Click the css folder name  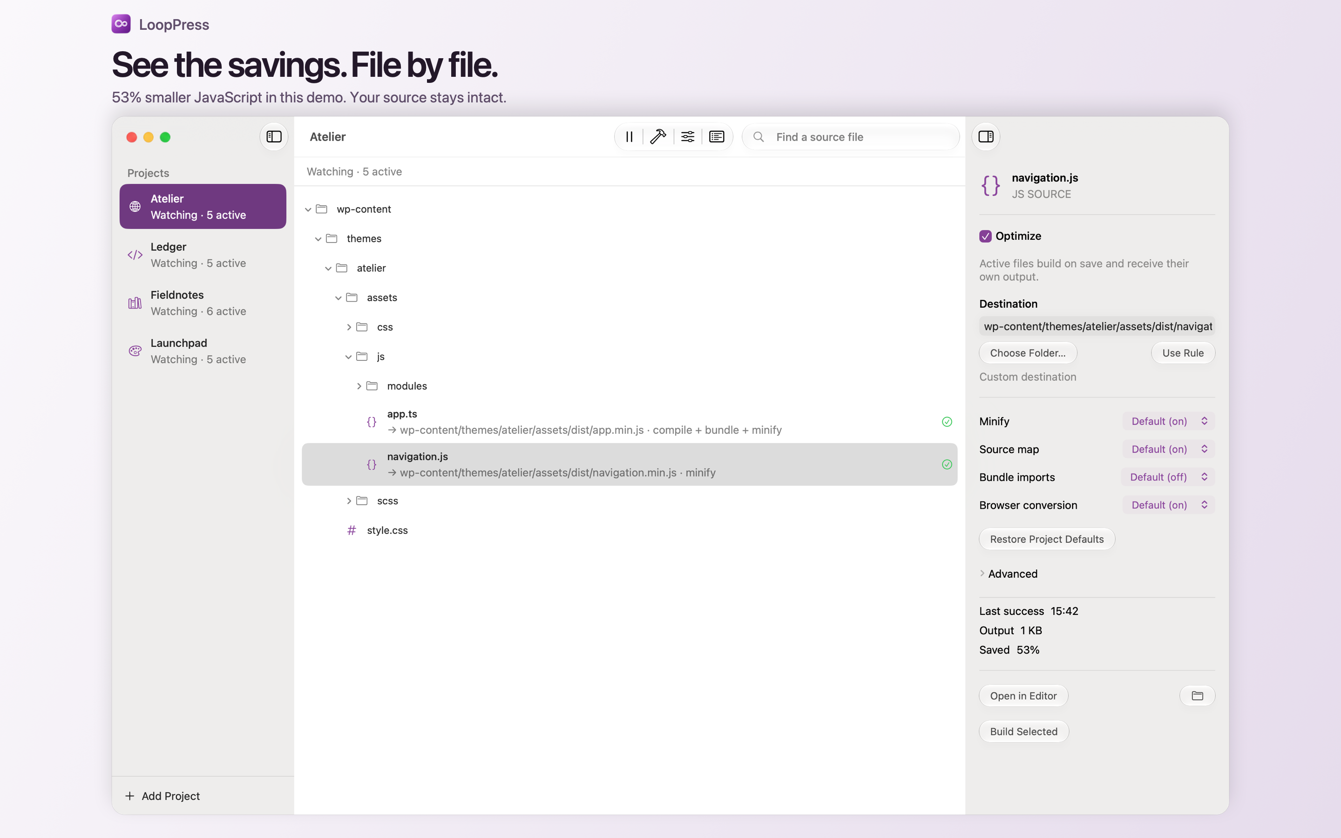(385, 327)
